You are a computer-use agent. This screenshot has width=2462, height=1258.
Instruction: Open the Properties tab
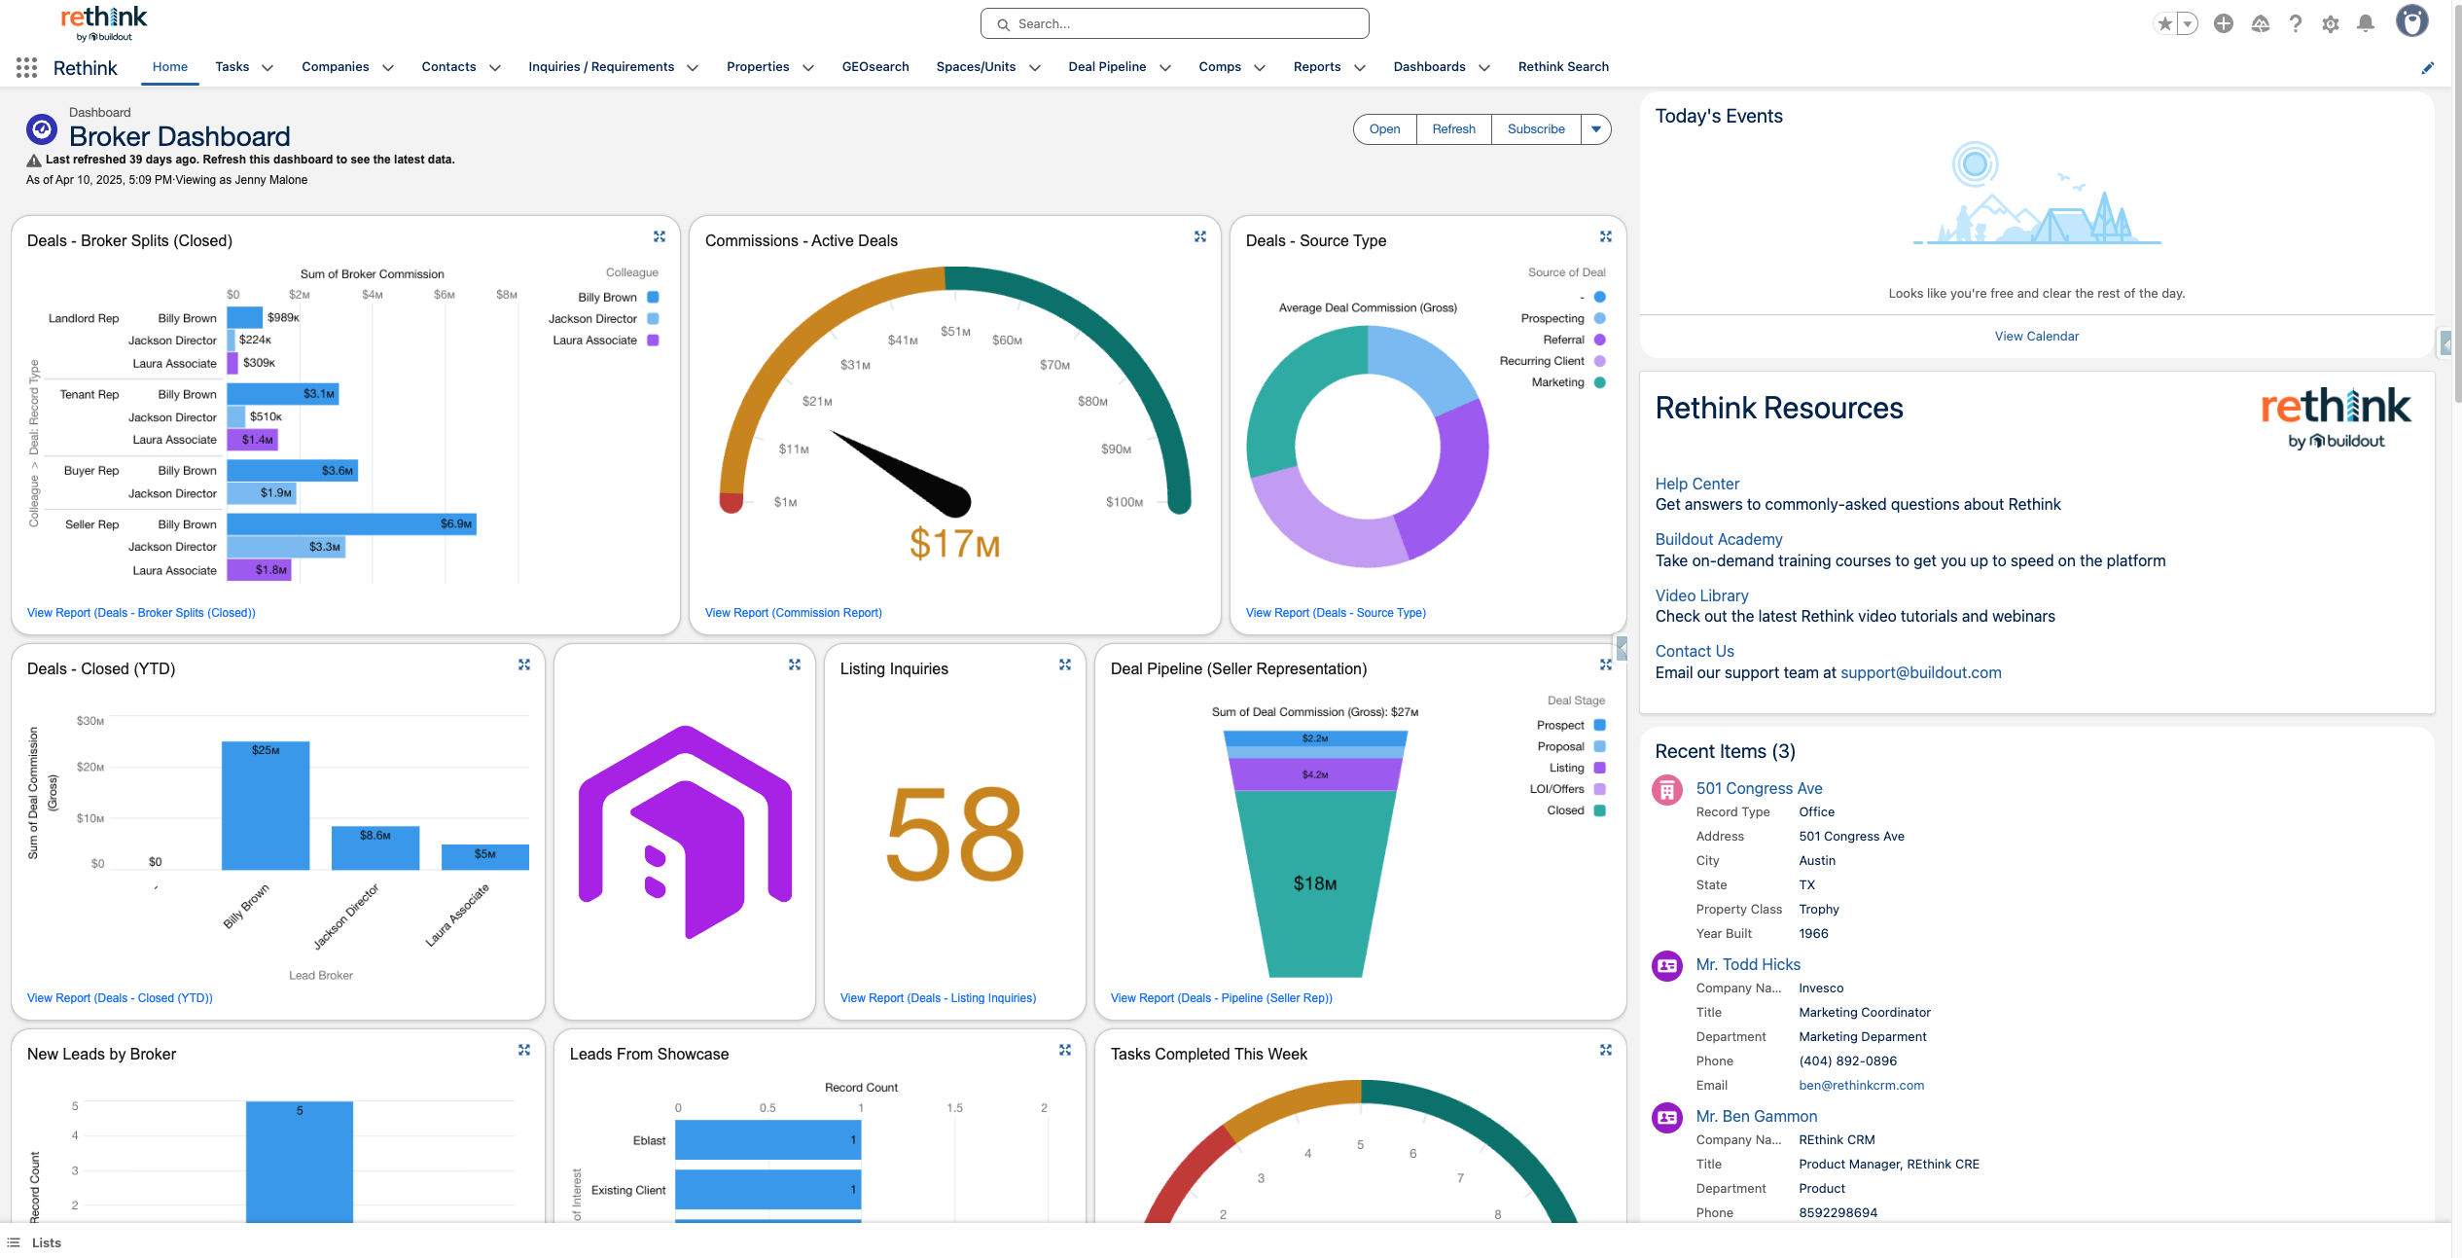click(x=758, y=67)
